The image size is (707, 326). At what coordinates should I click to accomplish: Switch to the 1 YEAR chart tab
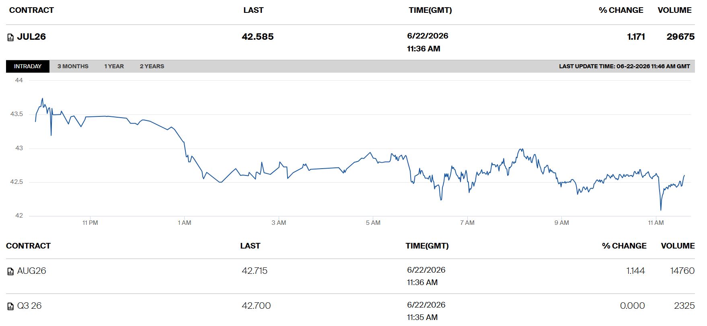pos(114,66)
